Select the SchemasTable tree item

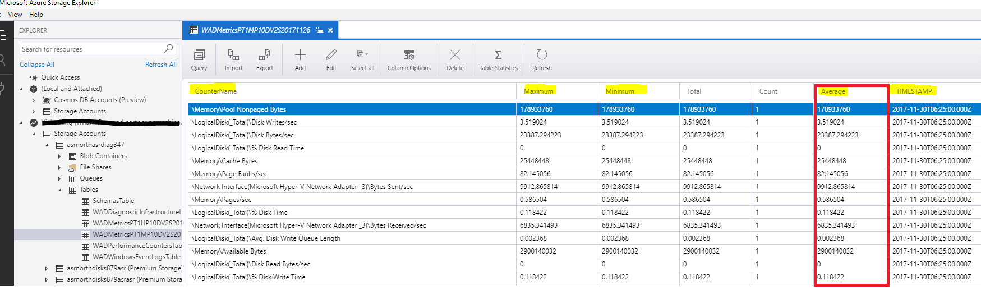pyautogui.click(x=113, y=201)
